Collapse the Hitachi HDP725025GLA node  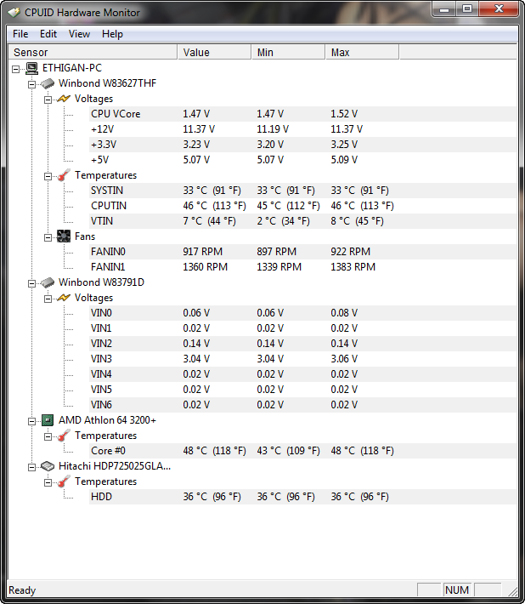(x=32, y=467)
